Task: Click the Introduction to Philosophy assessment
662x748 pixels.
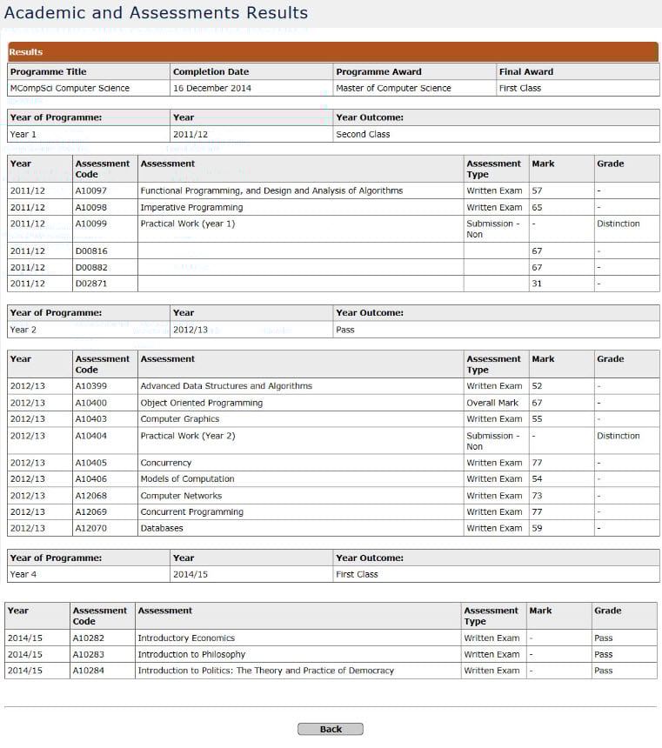Action: [x=191, y=654]
